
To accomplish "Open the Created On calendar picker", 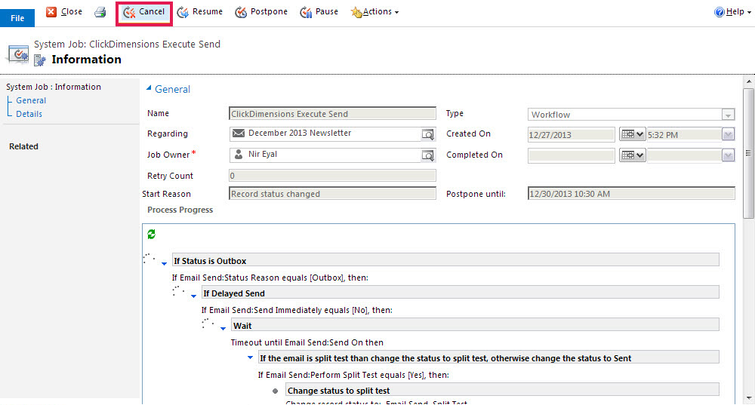I will coord(632,134).
